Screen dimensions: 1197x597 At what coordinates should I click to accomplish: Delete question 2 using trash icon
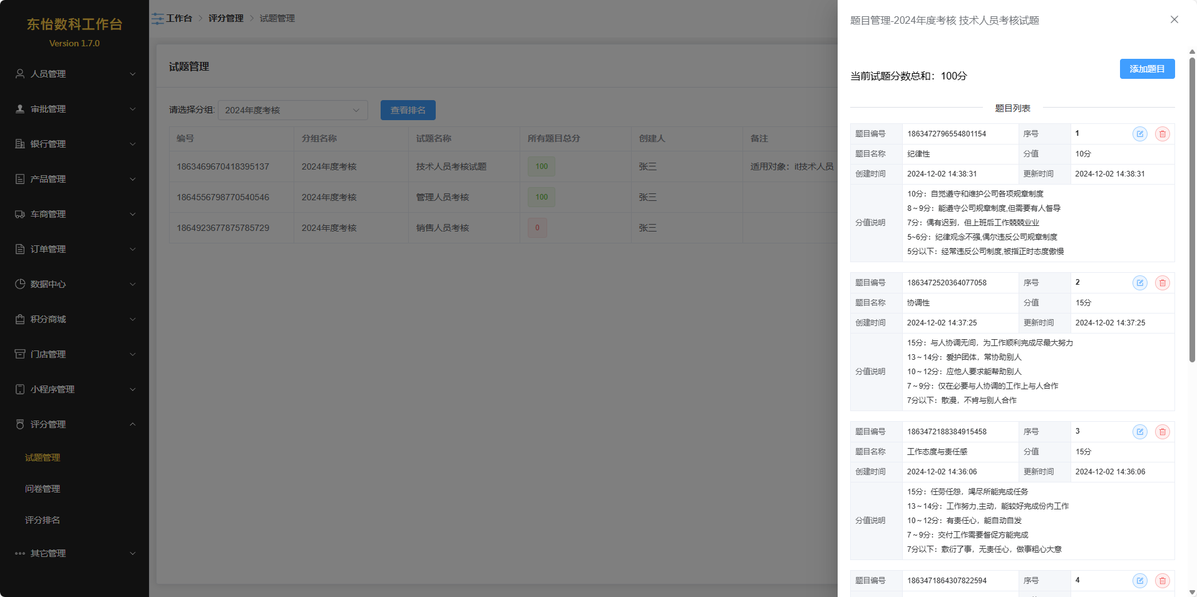tap(1162, 283)
